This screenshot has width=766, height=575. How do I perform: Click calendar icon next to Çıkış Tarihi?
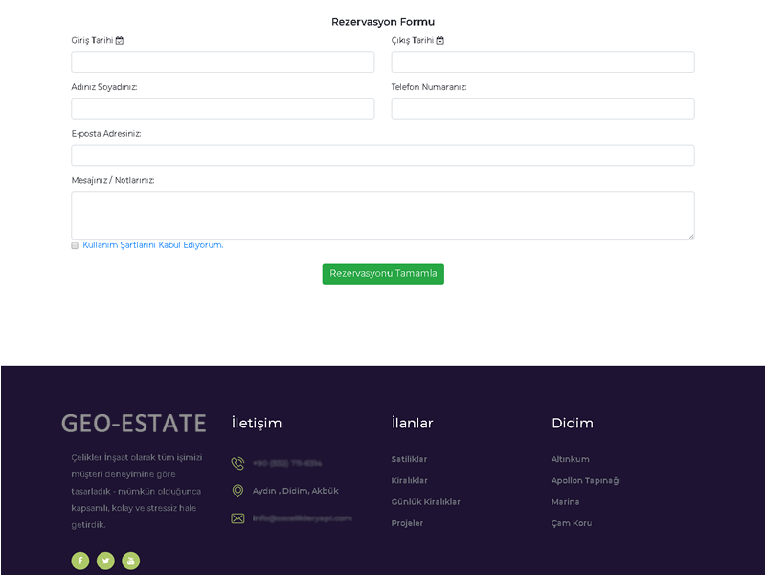(x=440, y=41)
